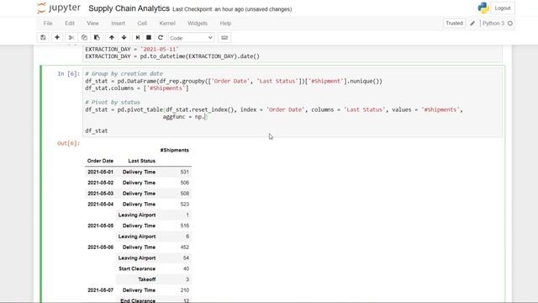Click the '# Group by creation date' comment
The image size is (538, 303).
click(x=124, y=74)
